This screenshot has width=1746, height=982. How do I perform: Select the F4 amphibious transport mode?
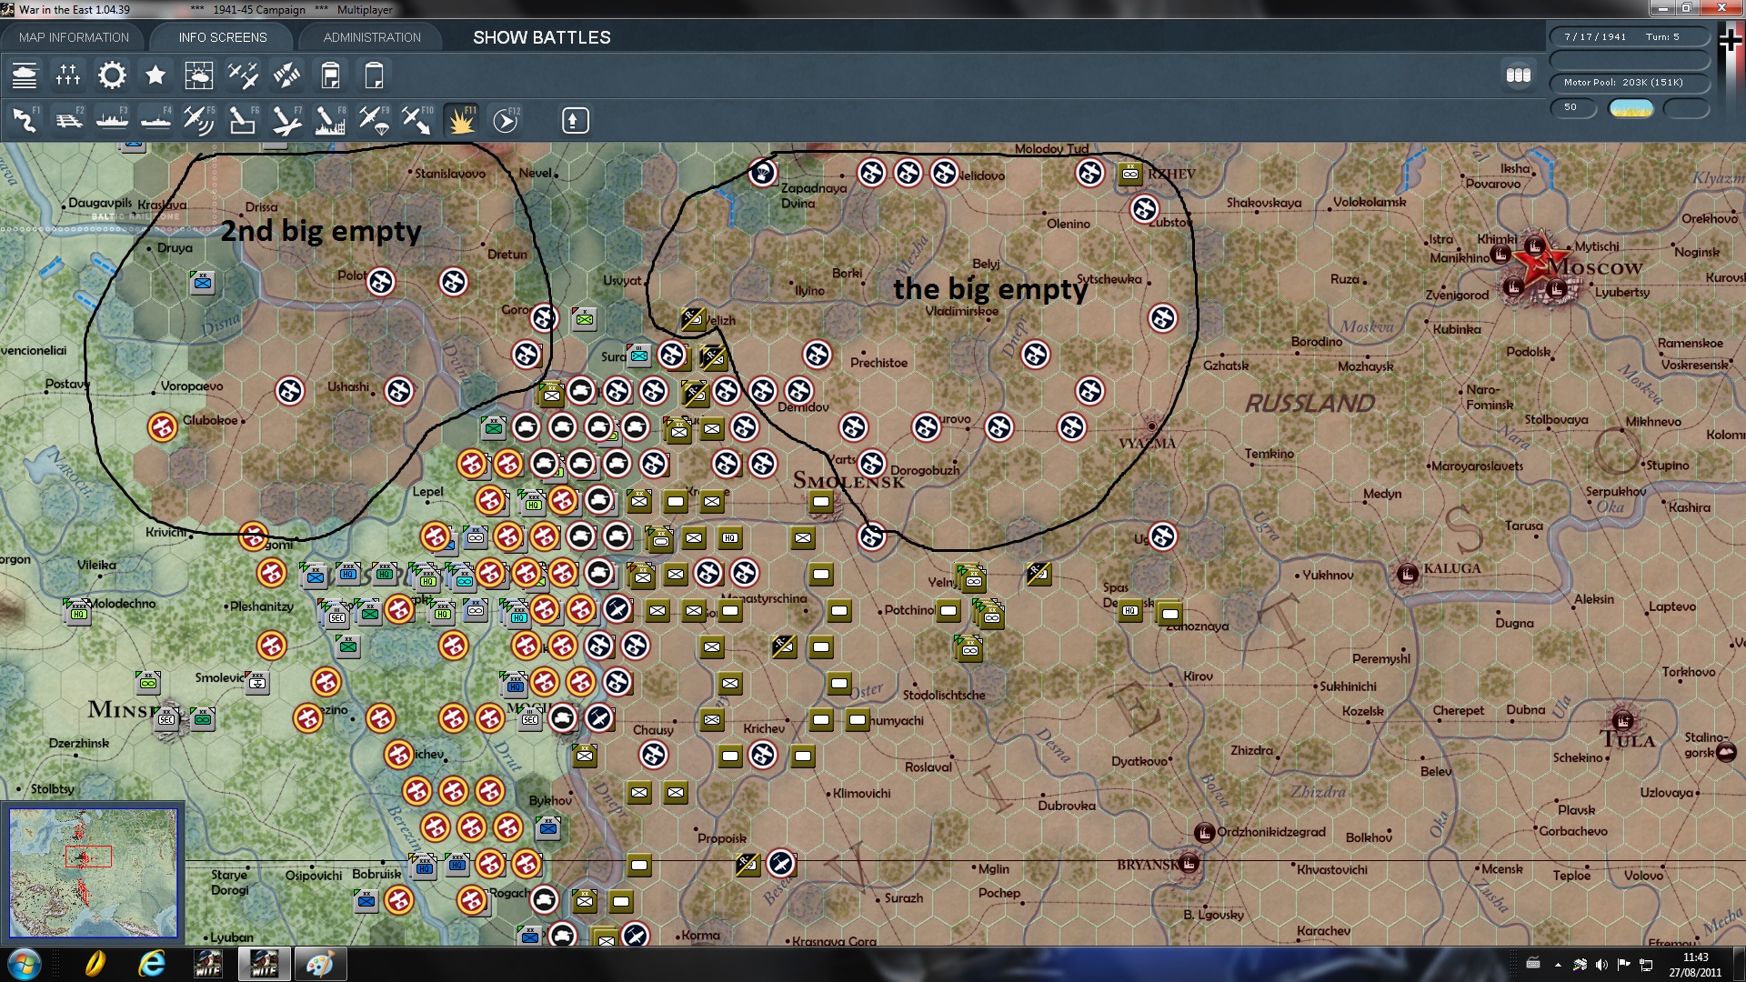[156, 120]
